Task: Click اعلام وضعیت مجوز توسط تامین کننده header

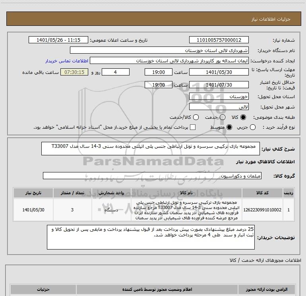Action: (x=157, y=289)
